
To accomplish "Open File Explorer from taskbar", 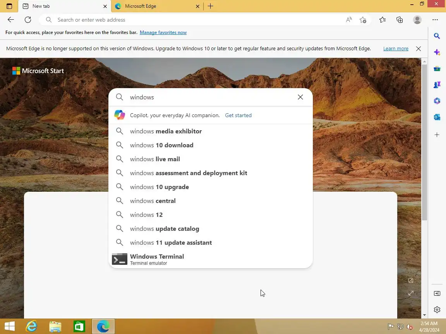I will (55, 326).
